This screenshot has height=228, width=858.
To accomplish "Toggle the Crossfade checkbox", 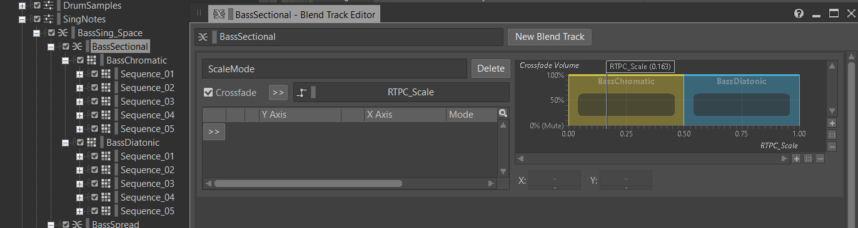I will point(209,93).
